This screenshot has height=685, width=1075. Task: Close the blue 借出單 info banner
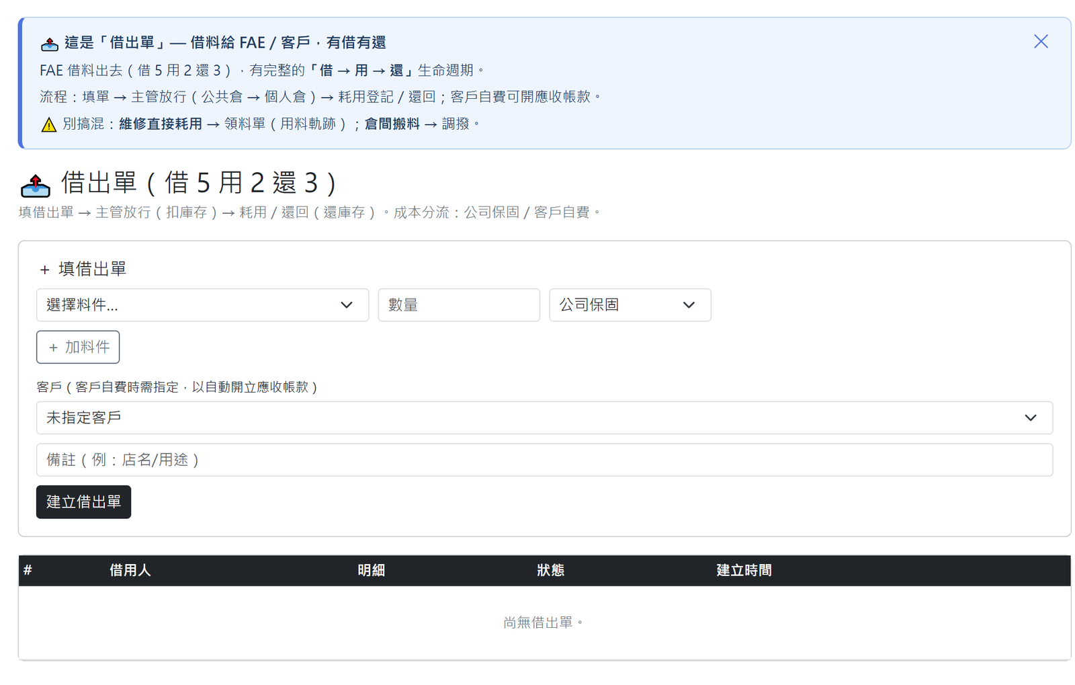(1041, 42)
